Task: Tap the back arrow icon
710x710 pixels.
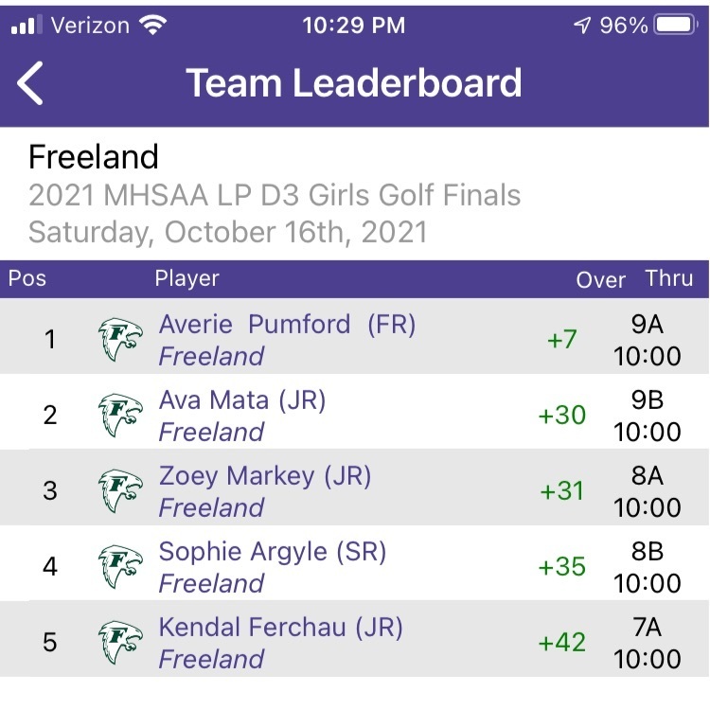Action: (x=30, y=83)
